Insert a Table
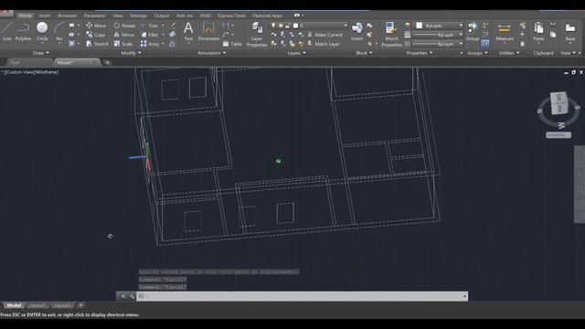The height and width of the screenshot is (329, 585). [x=232, y=44]
